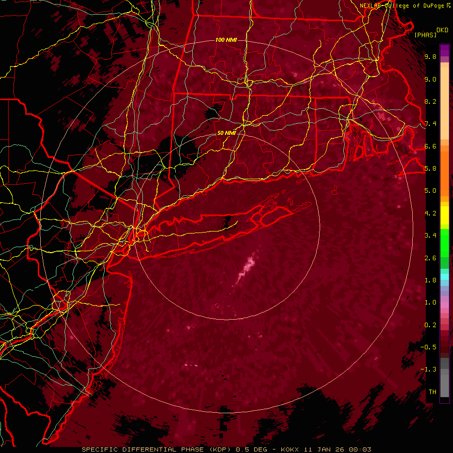
Task: Select the 7.4 value on the color scale
Action: tap(430, 124)
